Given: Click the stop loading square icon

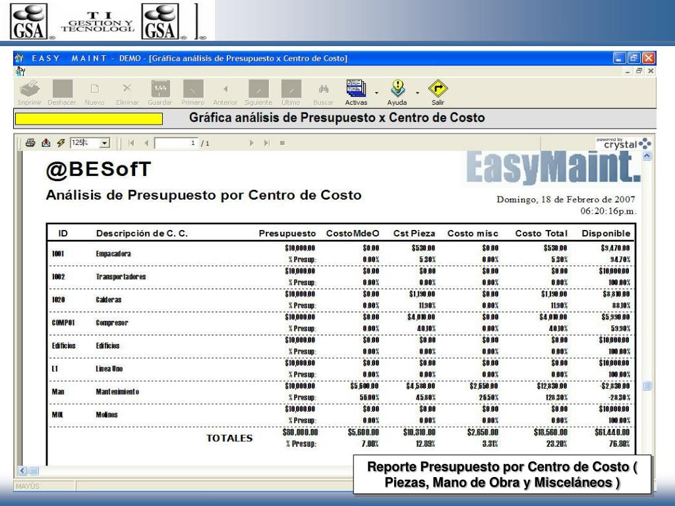Looking at the screenshot, I should 282,143.
